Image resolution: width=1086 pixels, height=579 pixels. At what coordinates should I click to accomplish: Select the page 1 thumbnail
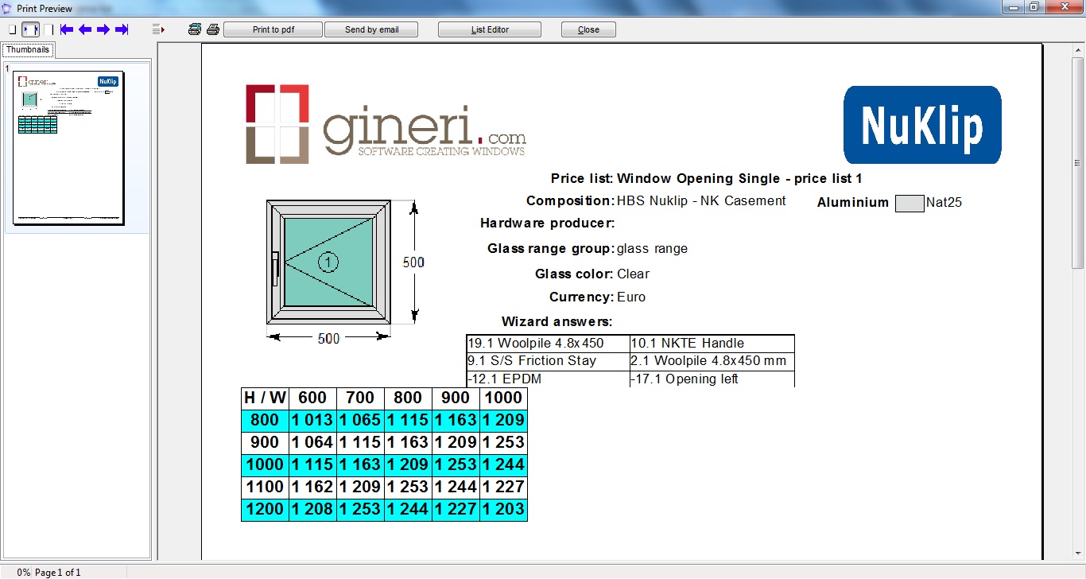tap(69, 147)
